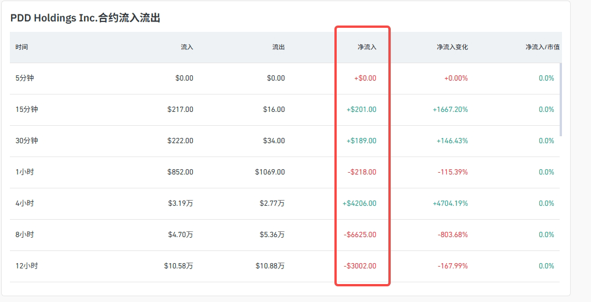Select the 4小时 row label
The width and height of the screenshot is (591, 302).
tap(25, 203)
